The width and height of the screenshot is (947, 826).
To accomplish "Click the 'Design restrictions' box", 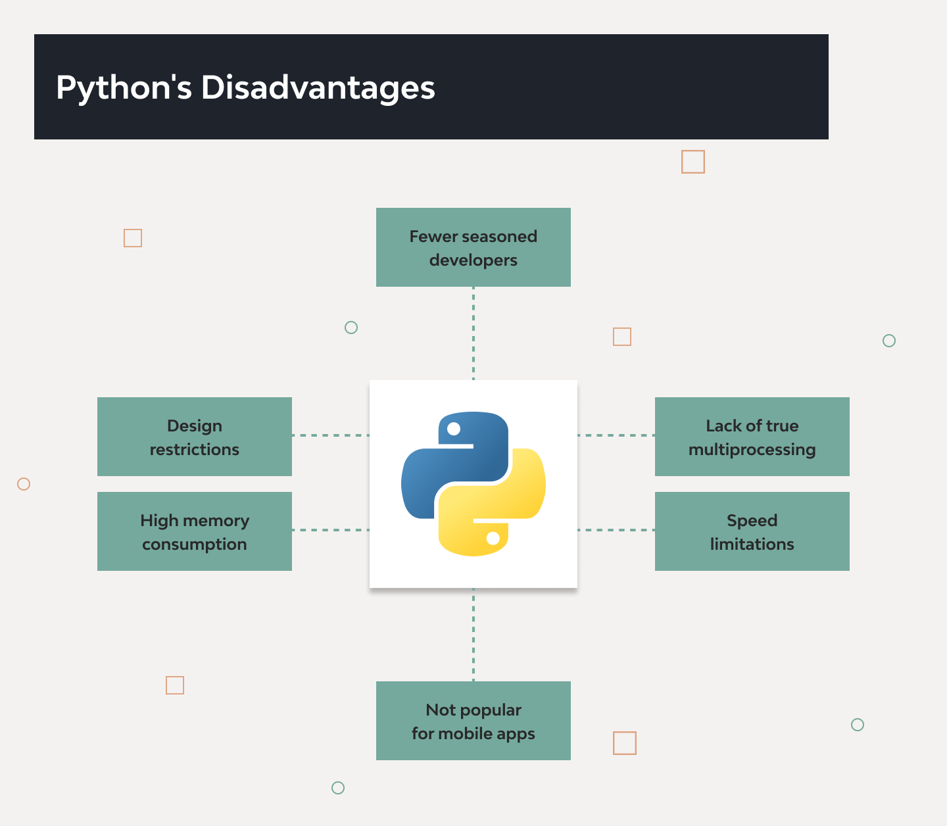I will [195, 437].
